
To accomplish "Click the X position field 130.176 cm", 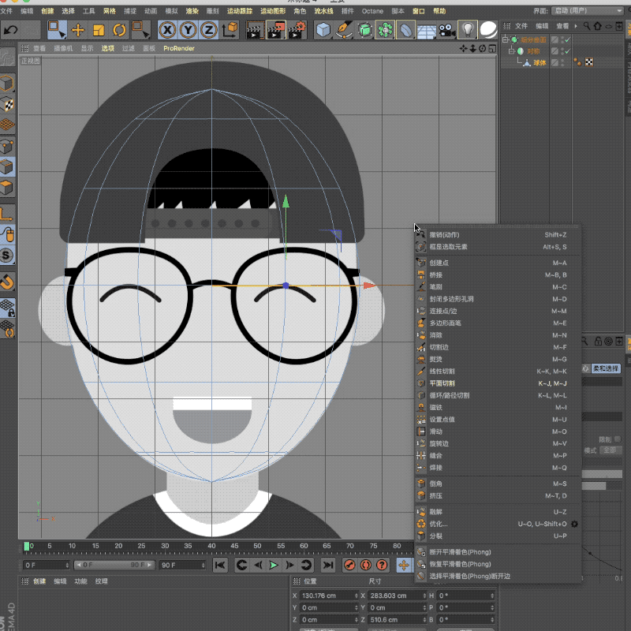I will 327,596.
